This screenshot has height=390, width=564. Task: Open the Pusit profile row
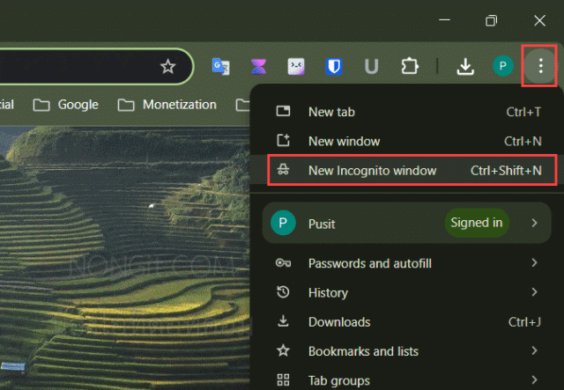[x=407, y=223]
